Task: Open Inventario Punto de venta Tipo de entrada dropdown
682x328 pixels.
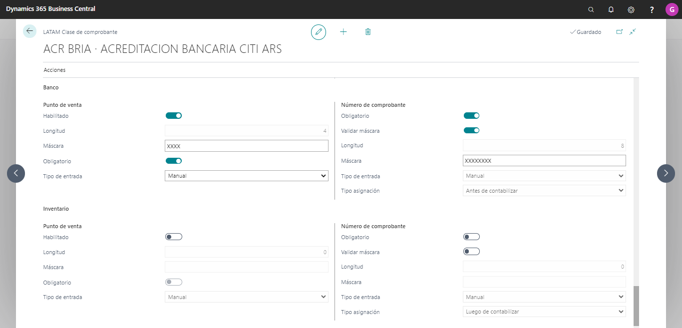Action: [x=247, y=297]
